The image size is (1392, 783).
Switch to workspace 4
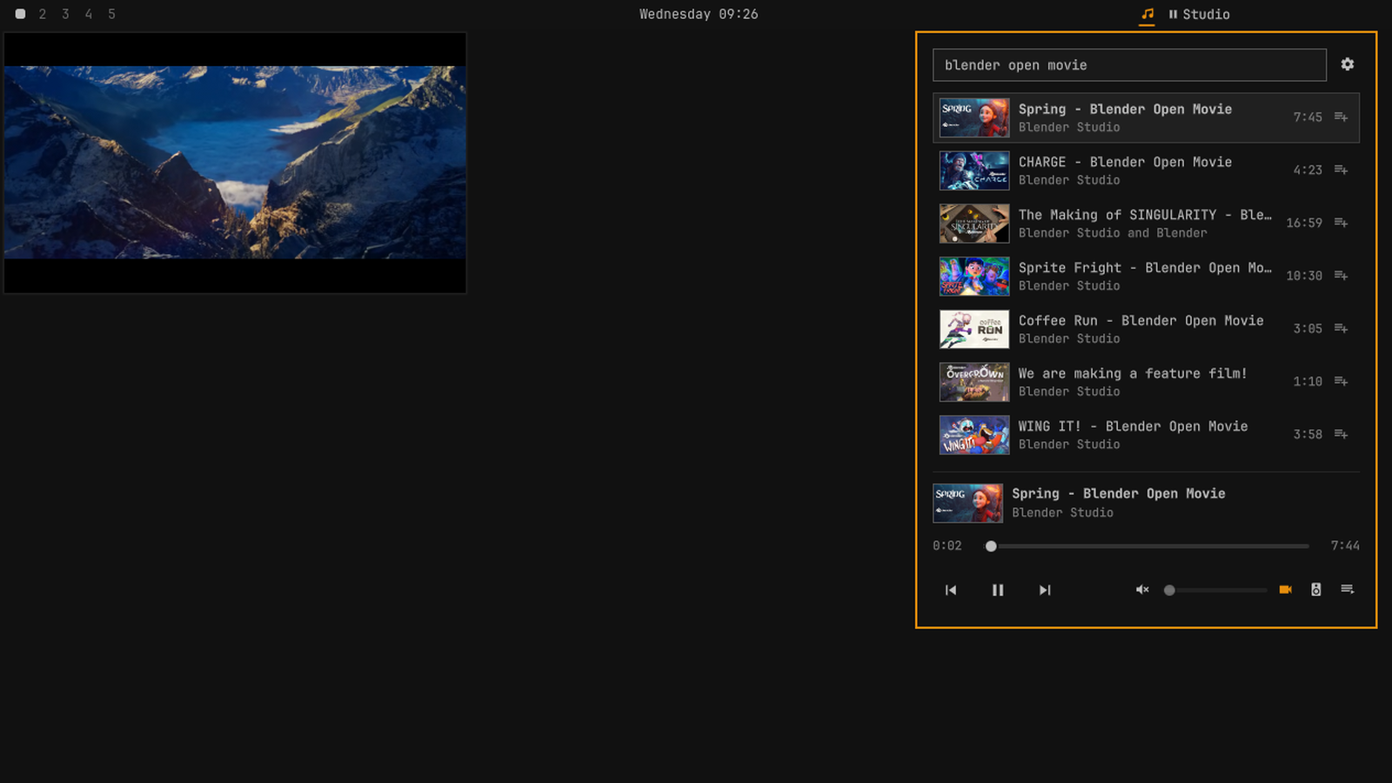(x=89, y=14)
